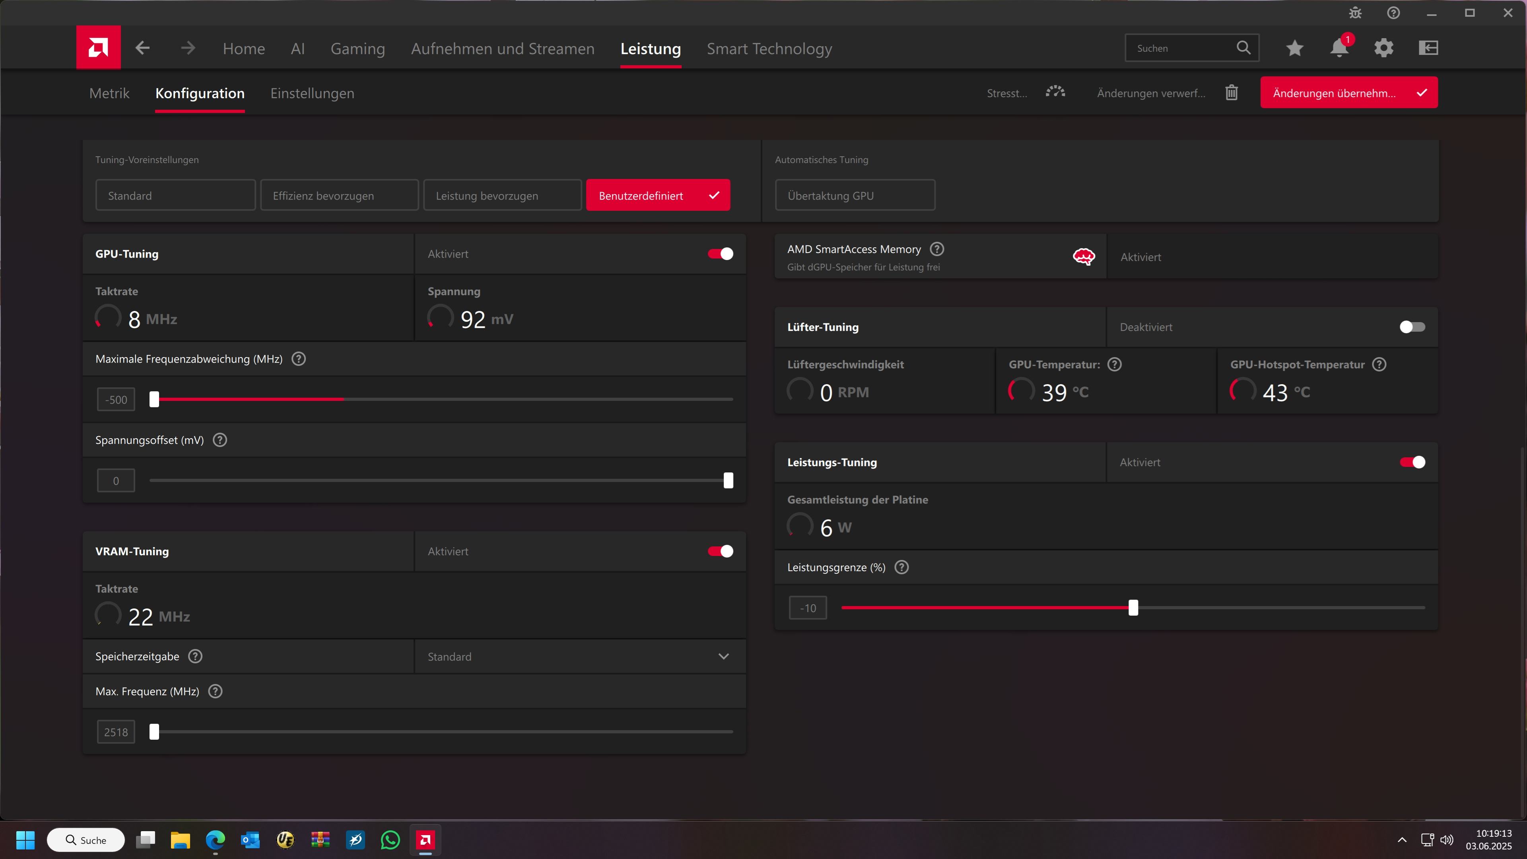Click the back navigation arrow
This screenshot has width=1527, height=859.
click(x=142, y=48)
